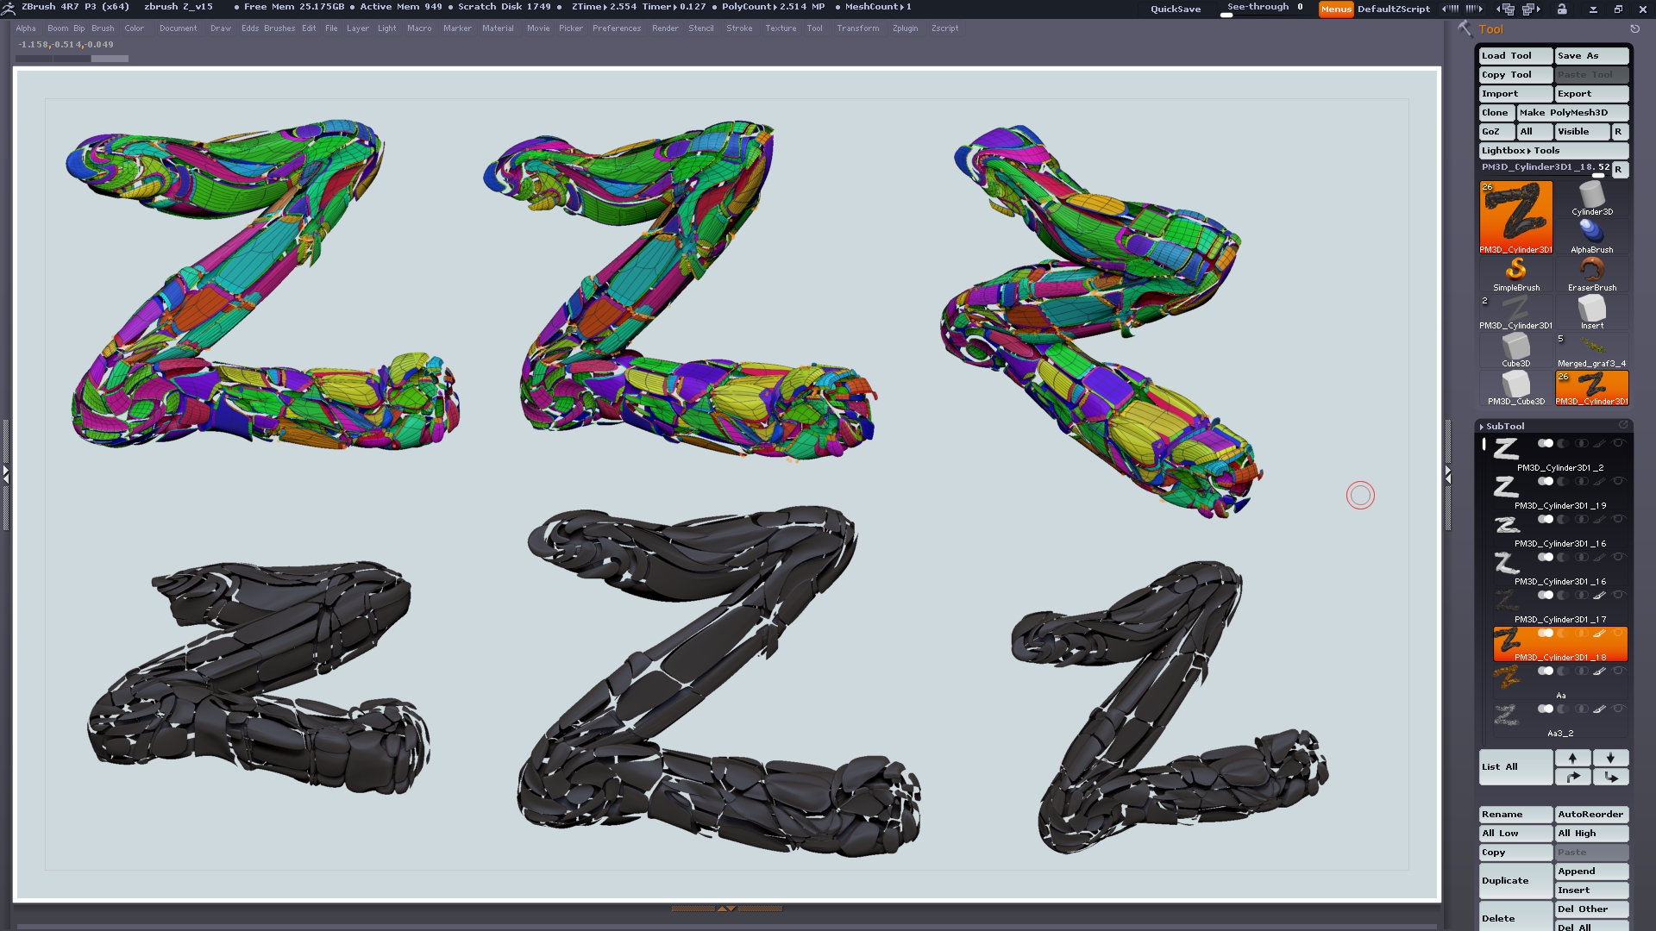Toggle eye visibility of PM3D_Cylinder3D1_2 subtool

[x=1618, y=443]
